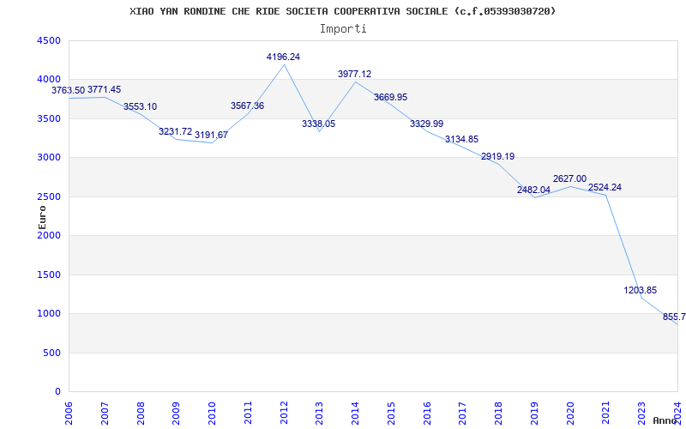The image size is (686, 429).
Task: Select the data label 3567.36
Action: [x=247, y=106]
